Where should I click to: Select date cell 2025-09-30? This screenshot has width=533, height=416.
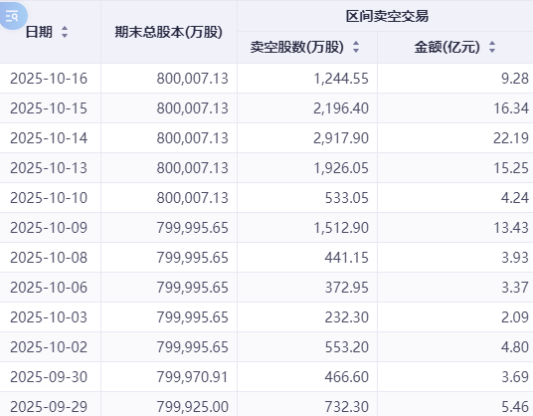[49, 377]
